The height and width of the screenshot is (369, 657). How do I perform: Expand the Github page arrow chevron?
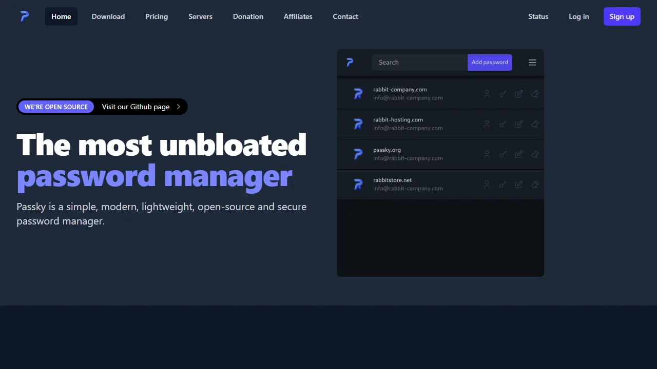point(178,107)
